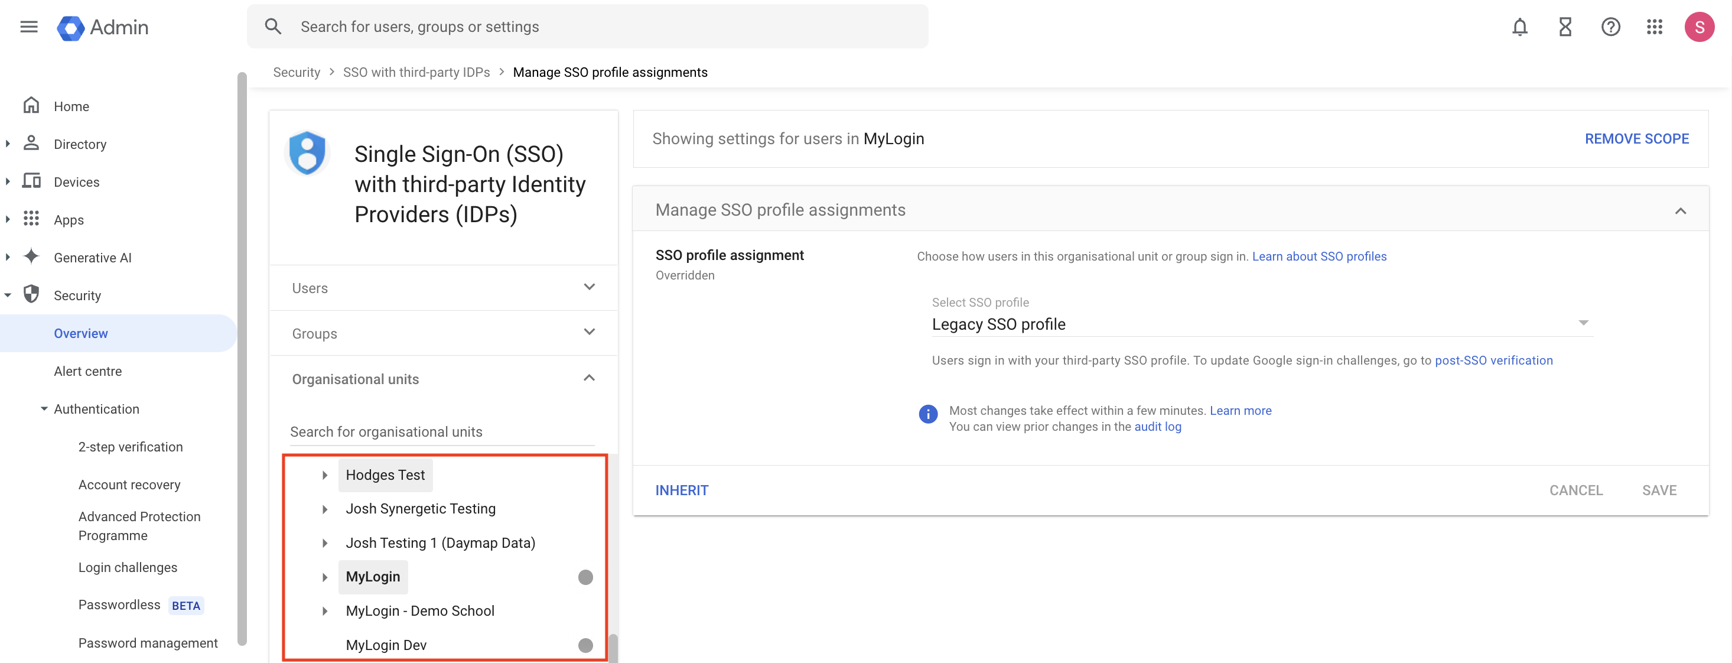Image resolution: width=1732 pixels, height=663 pixels.
Task: Click the CANCEL button
Action: pyautogui.click(x=1576, y=490)
